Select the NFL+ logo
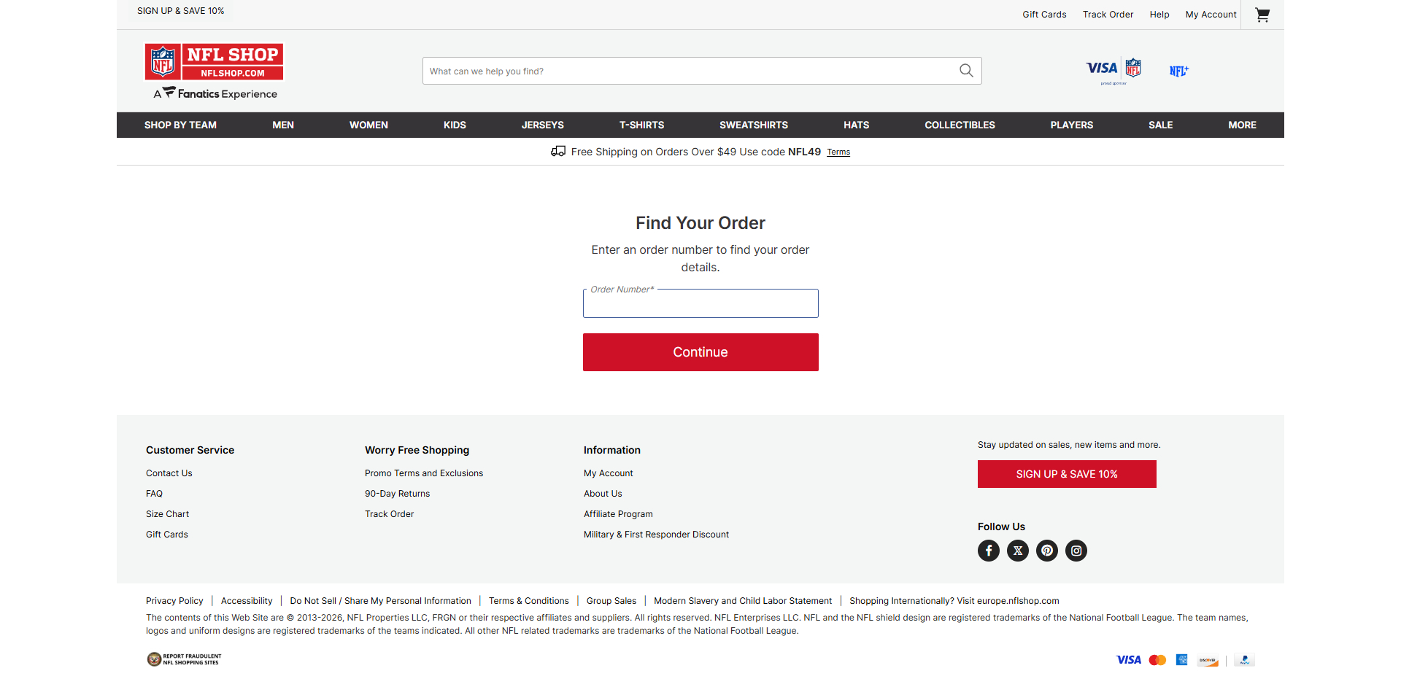 1179,71
